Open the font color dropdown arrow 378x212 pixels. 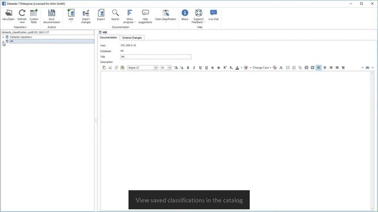(x=242, y=68)
